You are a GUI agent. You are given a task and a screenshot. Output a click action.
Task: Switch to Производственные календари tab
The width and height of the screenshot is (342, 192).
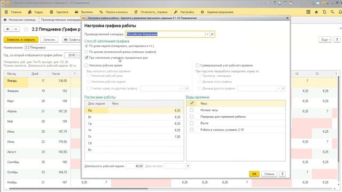(60, 20)
